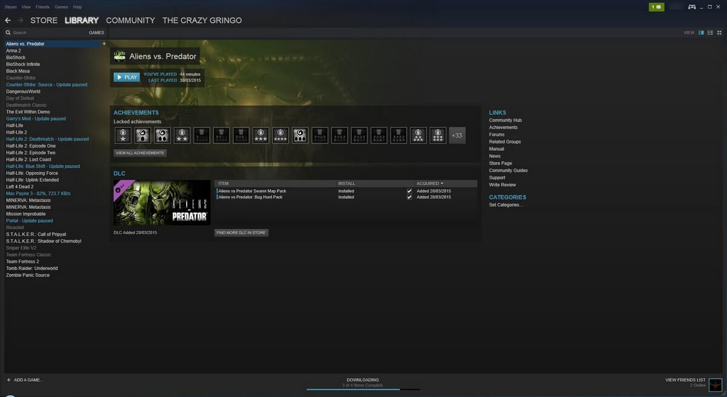Open the three-star locked achievement icon

261,136
